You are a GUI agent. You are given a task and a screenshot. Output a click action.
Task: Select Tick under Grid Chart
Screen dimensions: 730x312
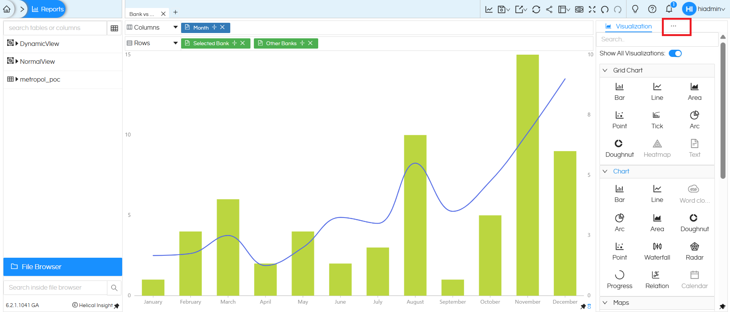click(x=657, y=120)
